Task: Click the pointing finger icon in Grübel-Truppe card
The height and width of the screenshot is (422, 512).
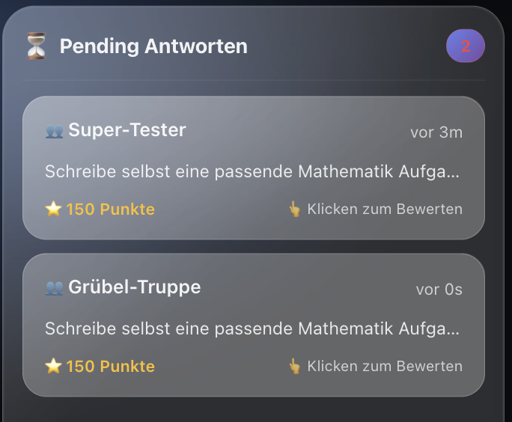Action: [x=295, y=366]
